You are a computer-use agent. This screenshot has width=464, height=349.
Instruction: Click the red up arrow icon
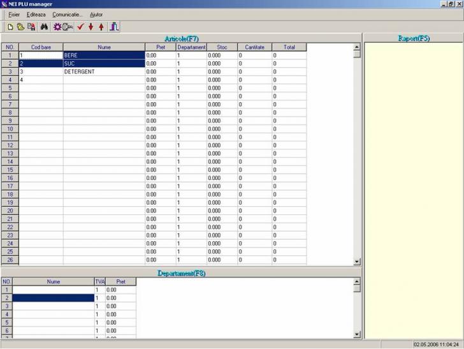tap(101, 27)
